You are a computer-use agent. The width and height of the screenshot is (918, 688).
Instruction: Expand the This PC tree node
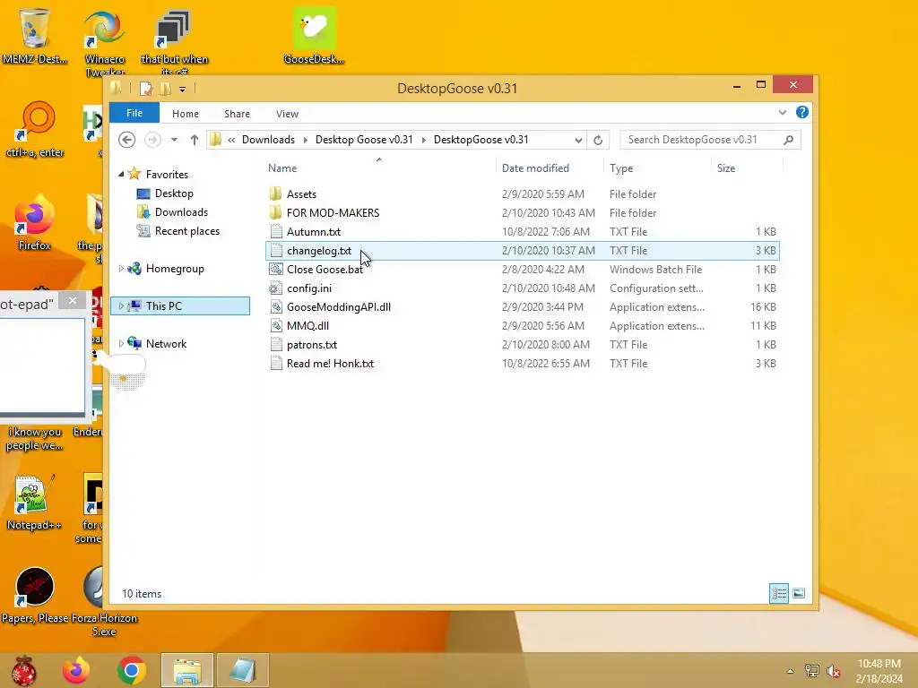point(121,306)
